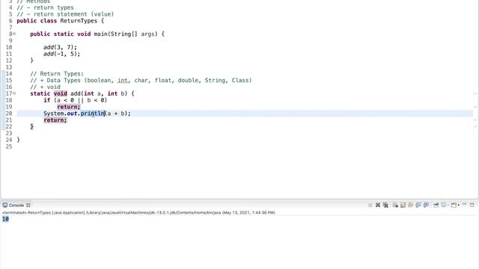Click the underlined int in the comment
Image resolution: width=479 pixels, height=269 pixels.
pyautogui.click(x=123, y=81)
